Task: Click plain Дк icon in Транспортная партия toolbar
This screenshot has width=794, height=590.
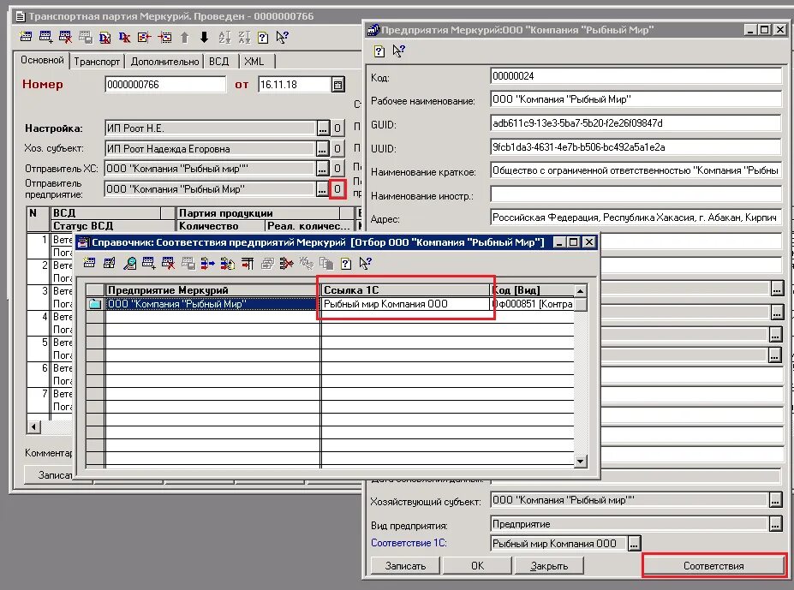Action: [x=124, y=37]
